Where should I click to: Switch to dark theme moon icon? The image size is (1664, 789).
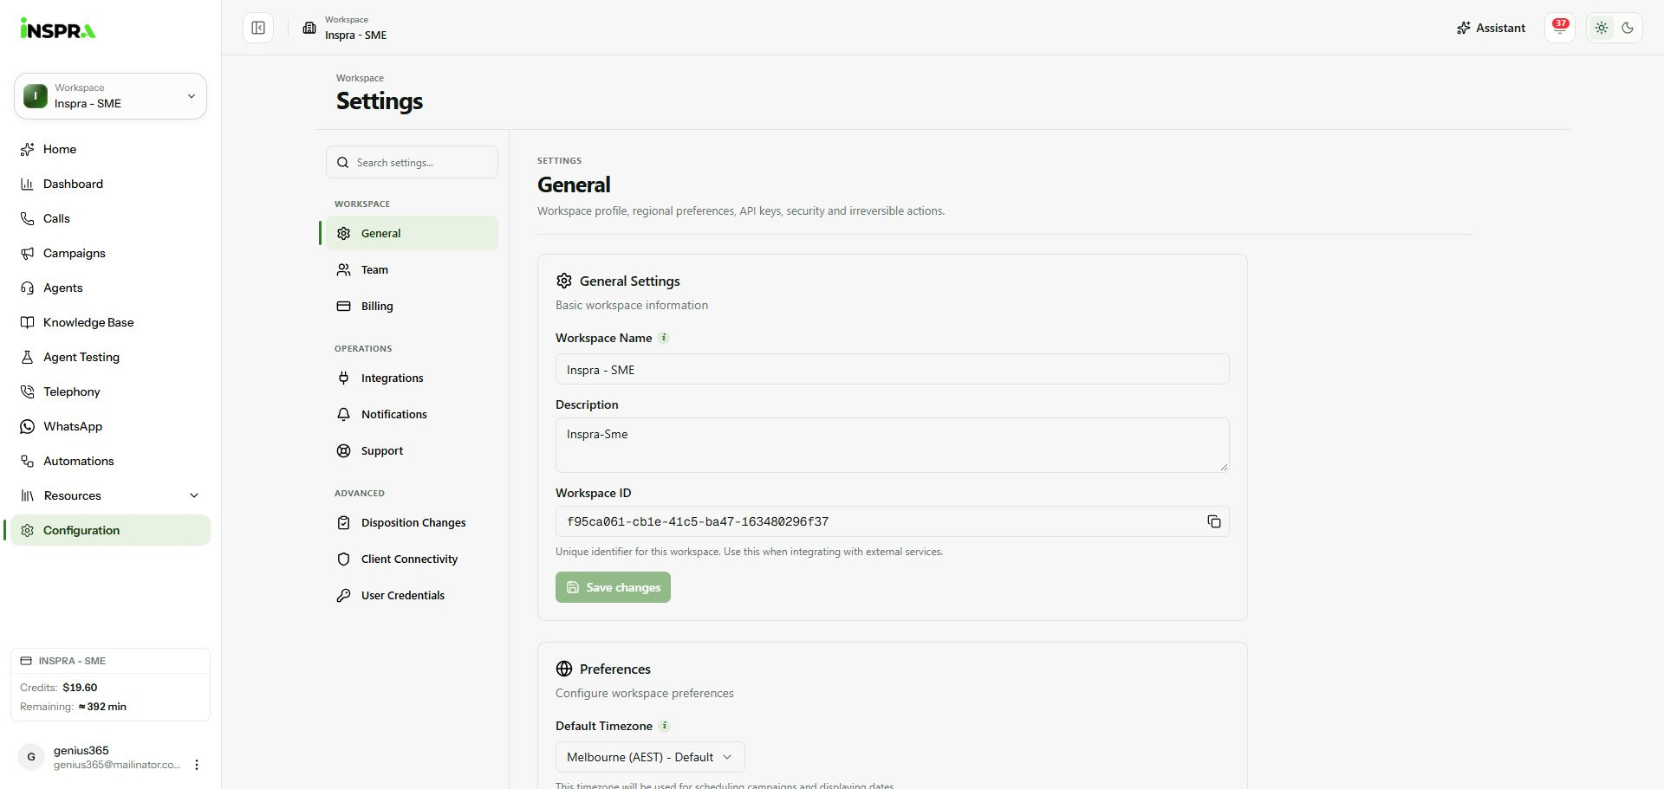tap(1628, 28)
